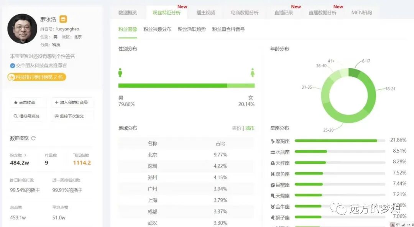
Task: Select the 粉丝画像 sub-tab
Action: (x=128, y=29)
